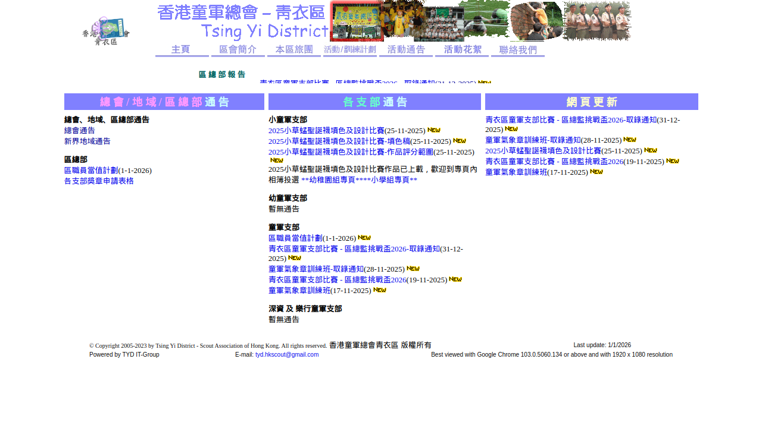Open the 小學組專頁 link

391,179
